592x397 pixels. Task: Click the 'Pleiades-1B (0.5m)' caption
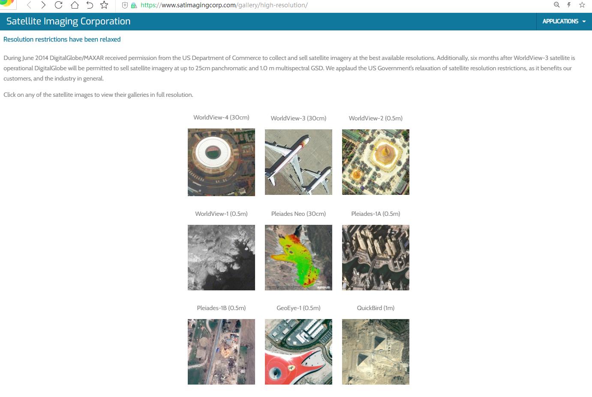click(x=221, y=308)
